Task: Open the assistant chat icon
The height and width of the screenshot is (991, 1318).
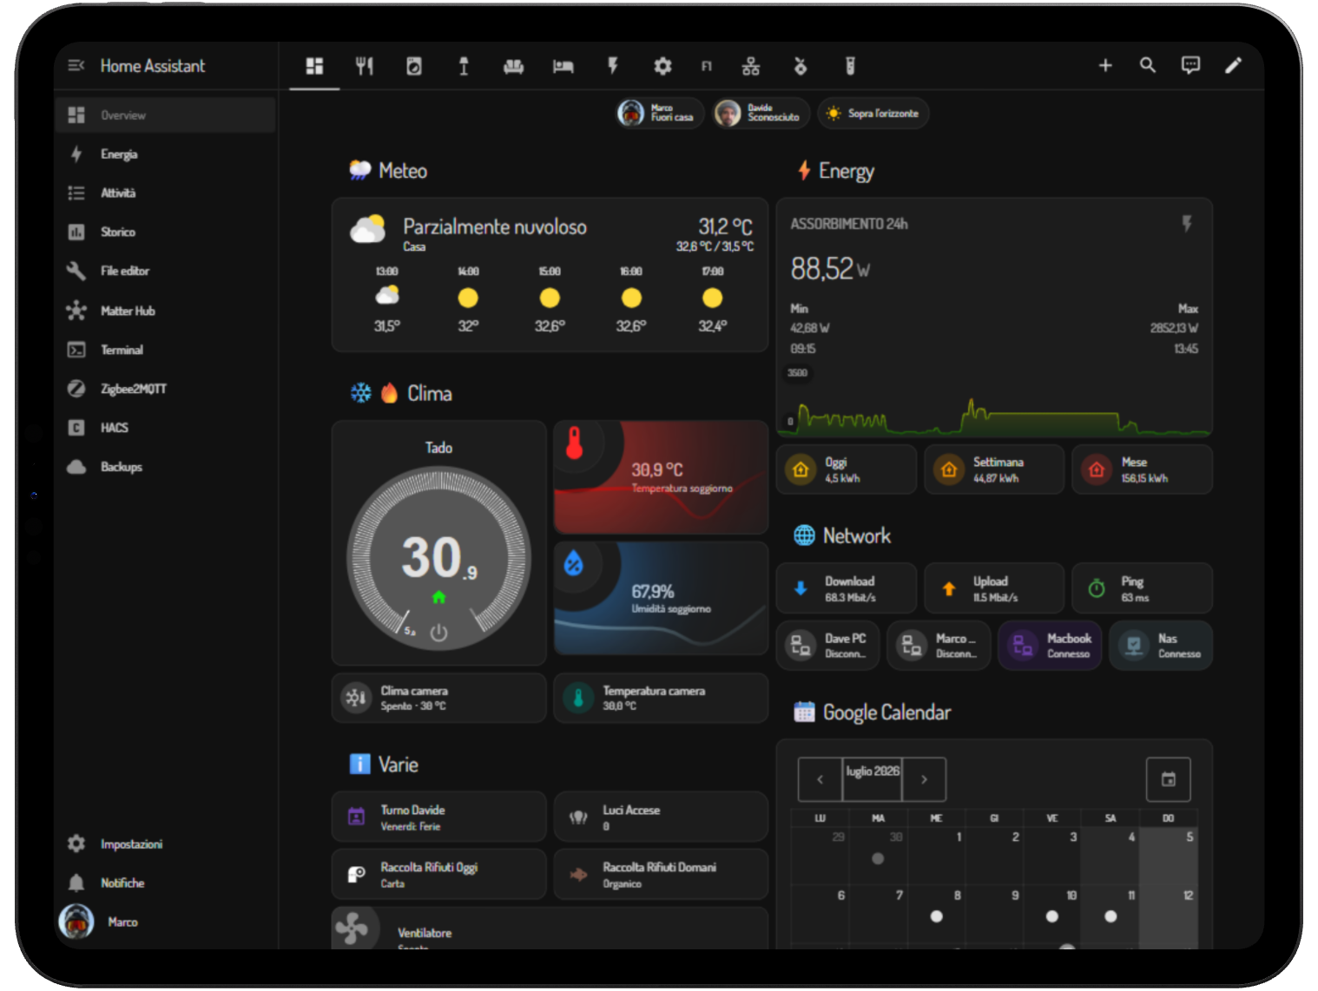Action: pos(1190,65)
